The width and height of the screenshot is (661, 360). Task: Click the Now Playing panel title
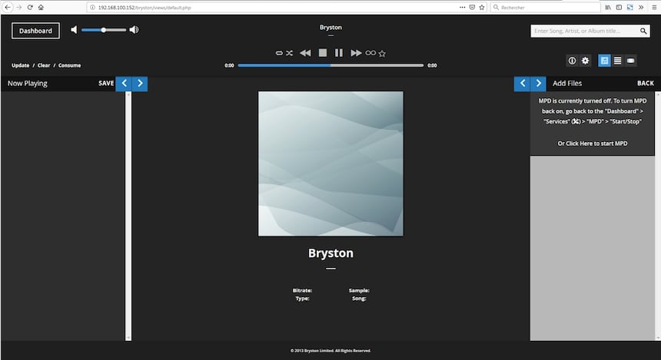pos(28,84)
